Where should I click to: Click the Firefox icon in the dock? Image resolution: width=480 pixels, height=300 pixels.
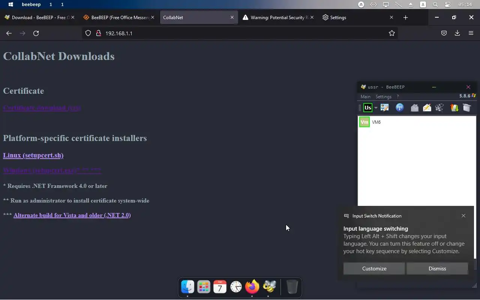[x=252, y=287]
